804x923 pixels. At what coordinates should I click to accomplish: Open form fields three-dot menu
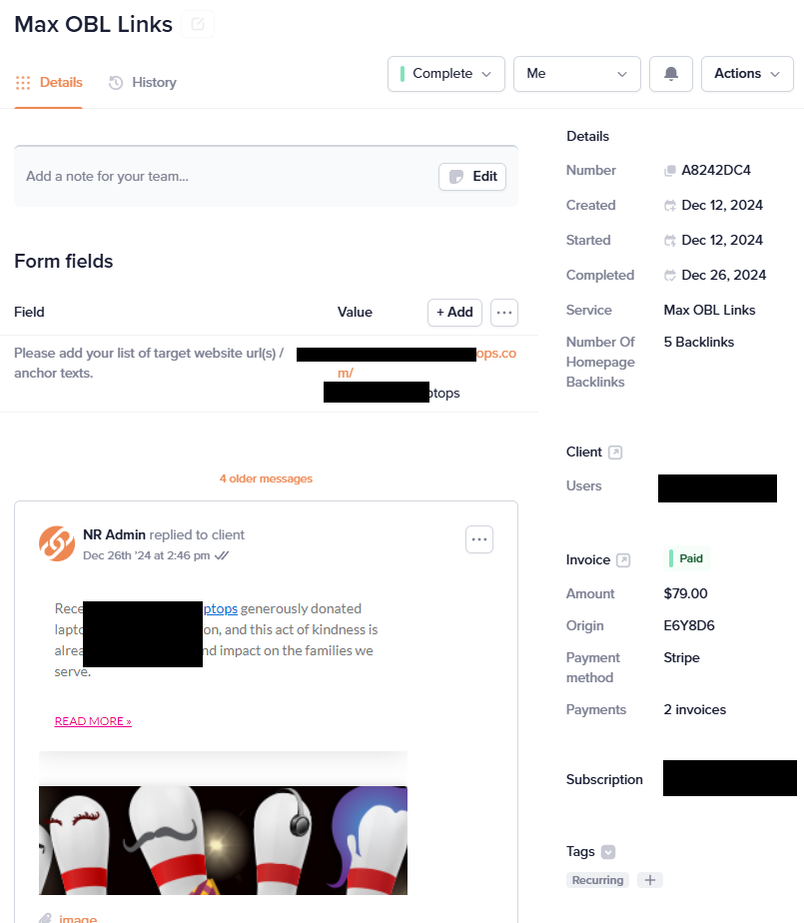point(503,313)
